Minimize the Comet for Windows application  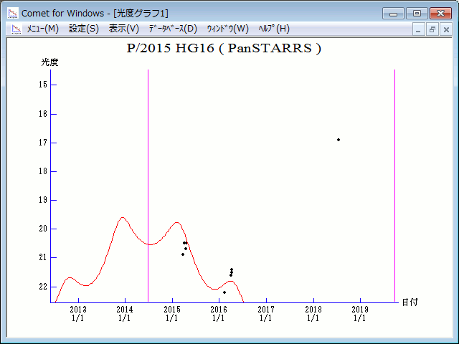(x=394, y=13)
